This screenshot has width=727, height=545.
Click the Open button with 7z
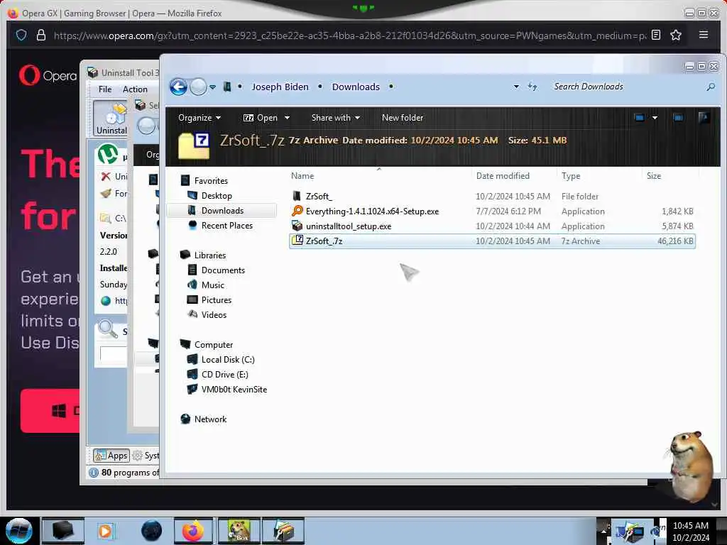[x=260, y=118]
